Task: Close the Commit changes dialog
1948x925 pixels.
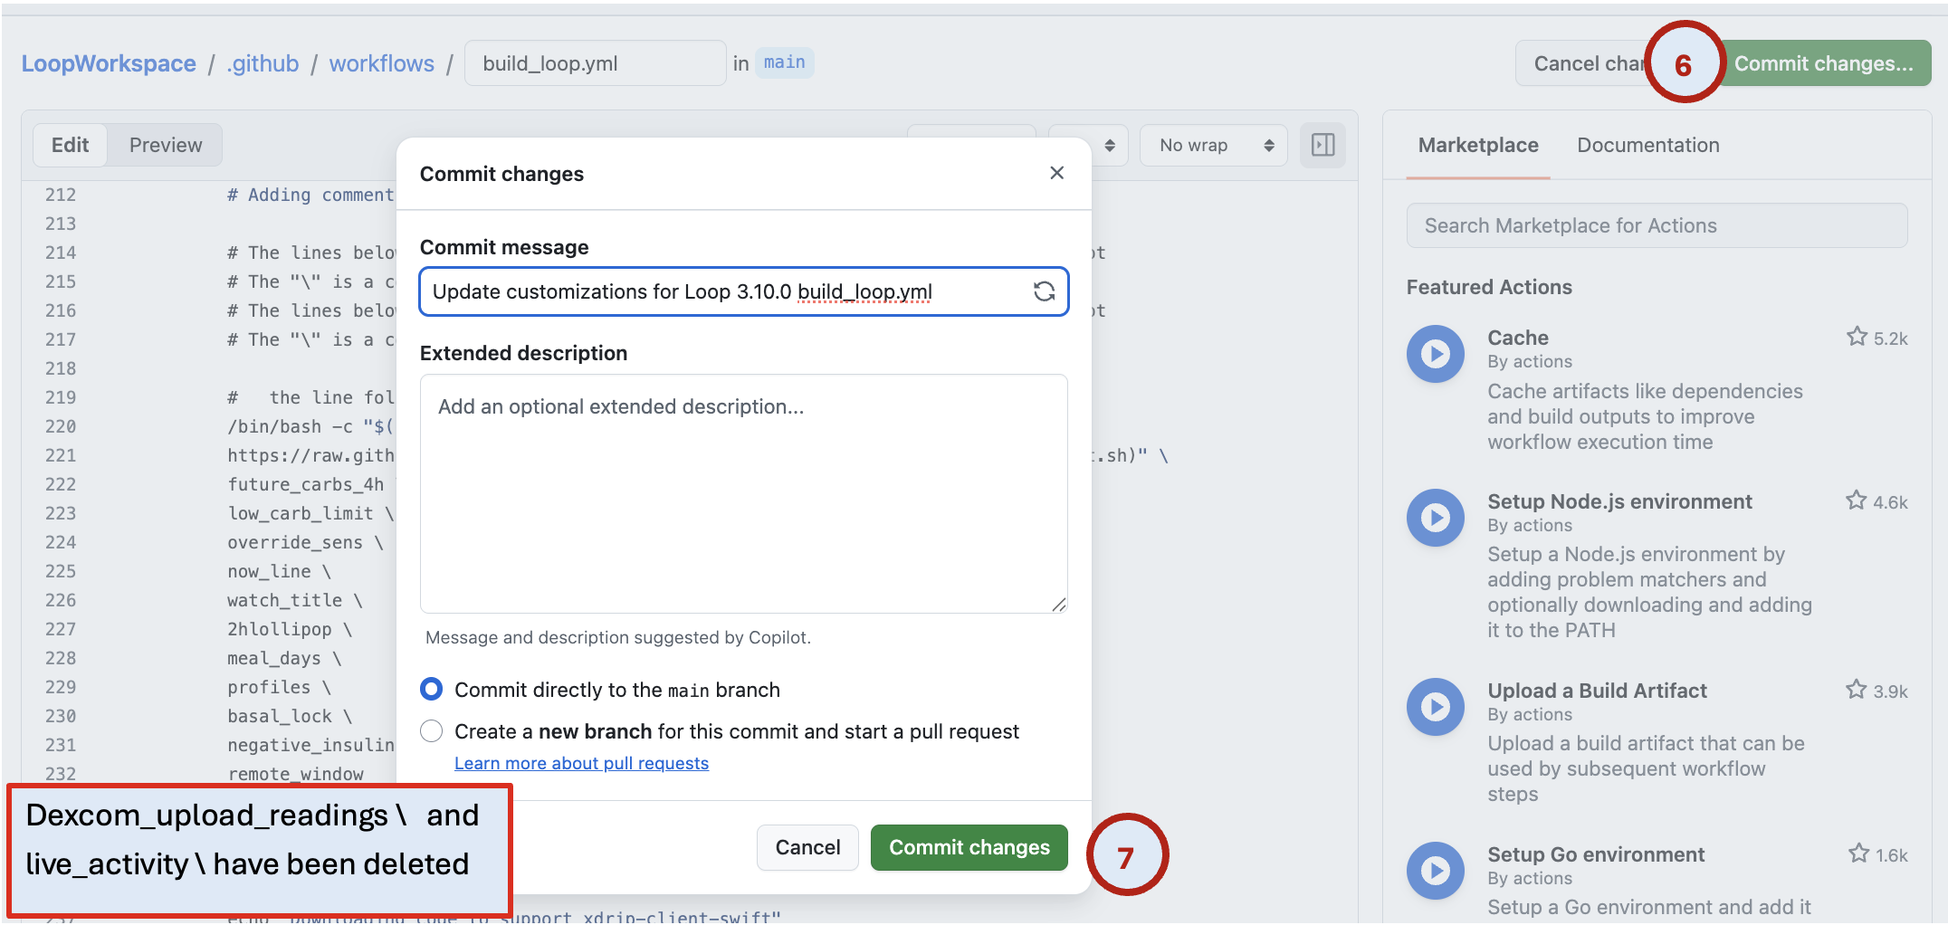Action: 1056,173
